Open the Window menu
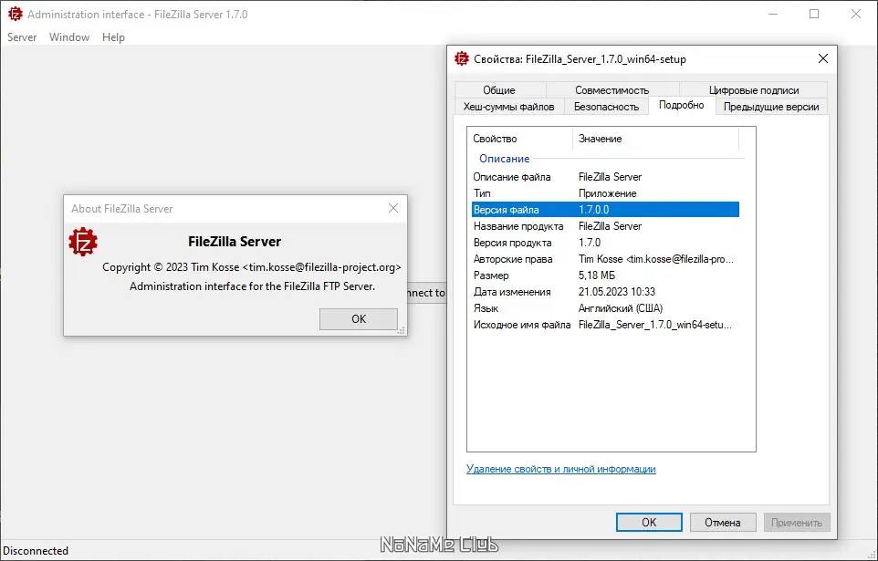The width and height of the screenshot is (878, 561). (68, 37)
